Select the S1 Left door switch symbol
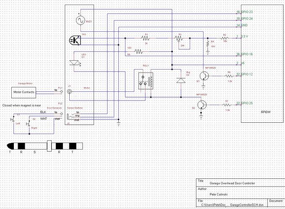Screen dimensions: 285x209 [13, 119]
